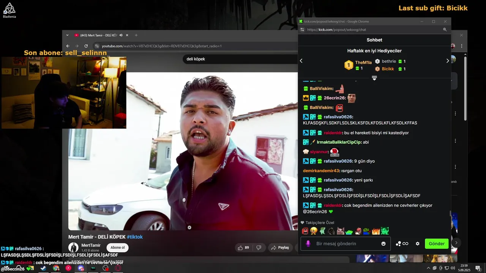Collapse the top gifters panel handle
Image resolution: width=486 pixels, height=273 pixels.
(374, 78)
